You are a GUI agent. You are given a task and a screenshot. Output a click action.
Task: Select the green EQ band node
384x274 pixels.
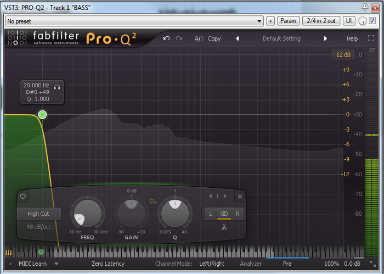42,114
